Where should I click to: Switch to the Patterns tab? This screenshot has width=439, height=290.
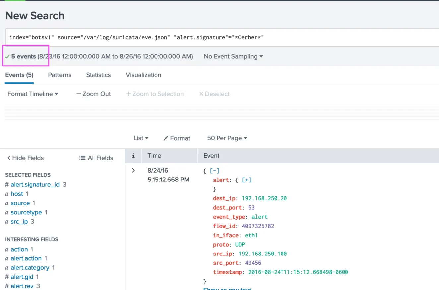[60, 75]
